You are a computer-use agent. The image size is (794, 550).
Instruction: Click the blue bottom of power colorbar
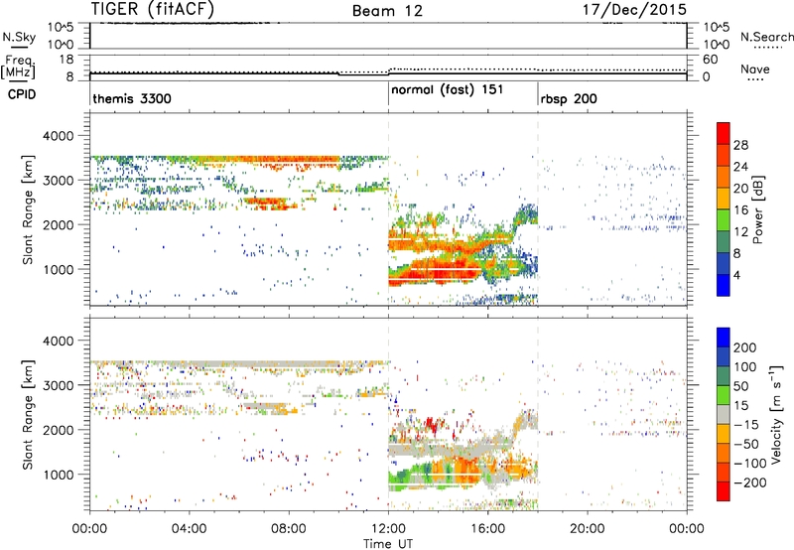click(x=724, y=286)
